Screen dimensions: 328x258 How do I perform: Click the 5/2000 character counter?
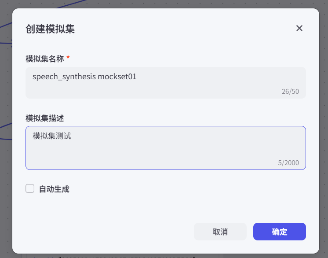(x=288, y=163)
